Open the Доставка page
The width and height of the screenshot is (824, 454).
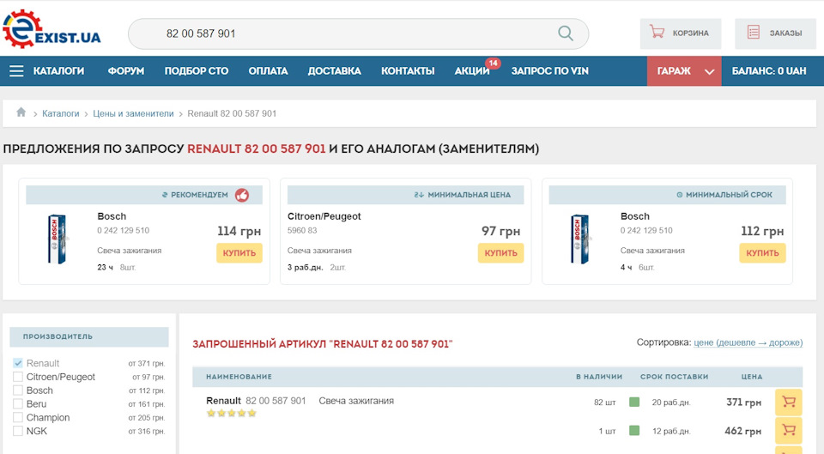tap(334, 71)
